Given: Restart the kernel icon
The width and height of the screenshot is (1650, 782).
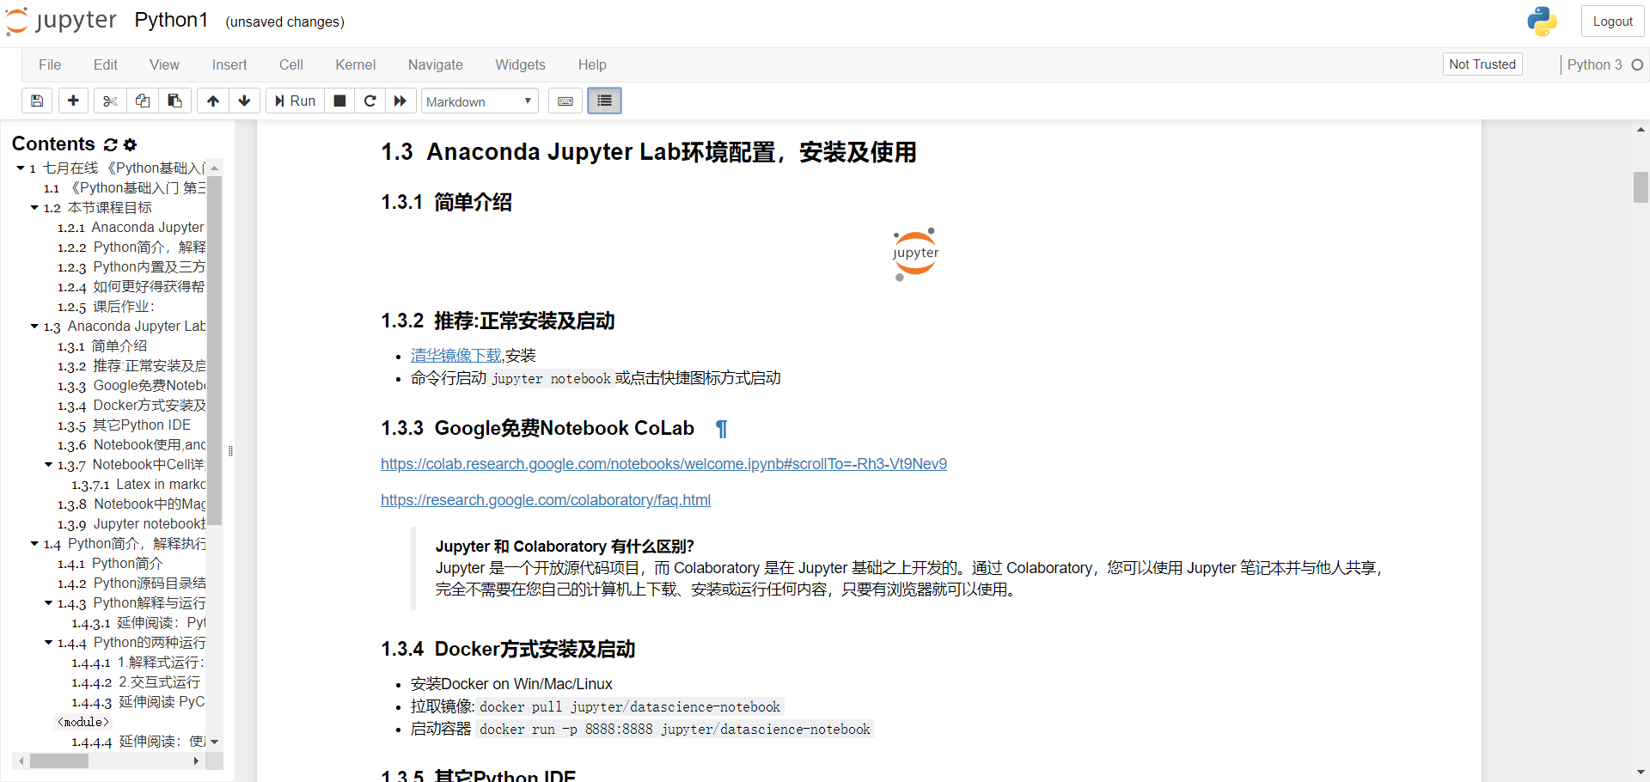Looking at the screenshot, I should [370, 101].
